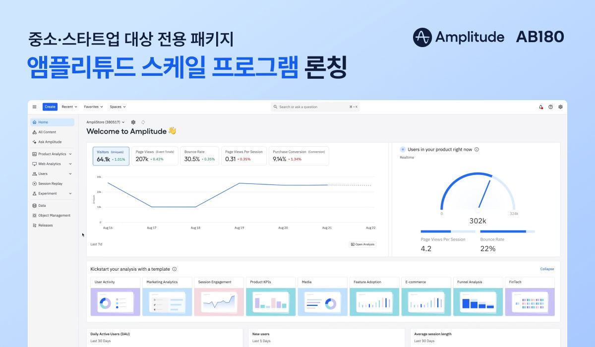The width and height of the screenshot is (595, 347).
Task: Select the Bounce Rate metric card
Action: click(199, 156)
